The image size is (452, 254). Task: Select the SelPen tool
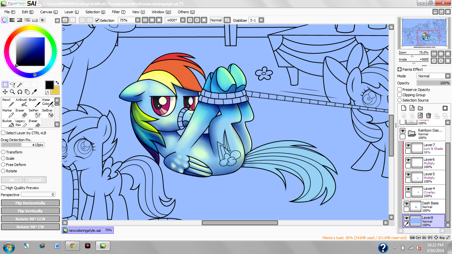[34, 113]
